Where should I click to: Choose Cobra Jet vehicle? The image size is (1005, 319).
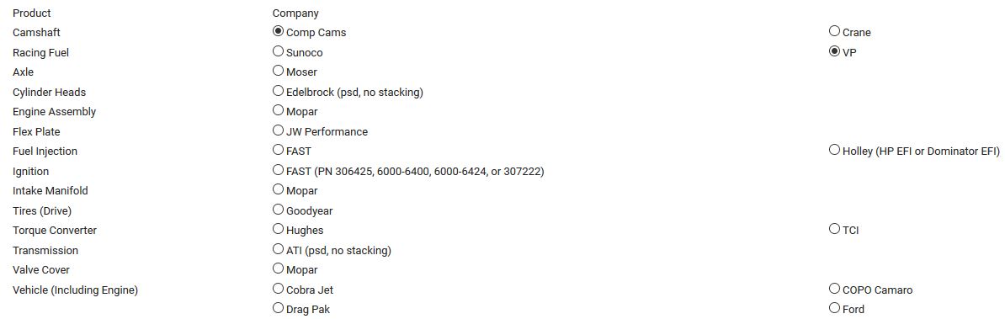click(278, 288)
